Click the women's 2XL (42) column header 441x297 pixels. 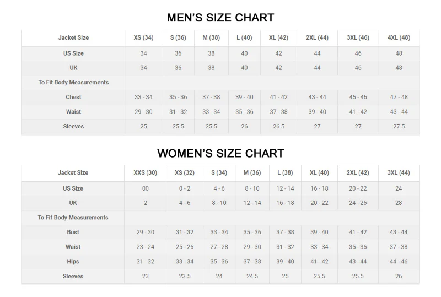358,173
